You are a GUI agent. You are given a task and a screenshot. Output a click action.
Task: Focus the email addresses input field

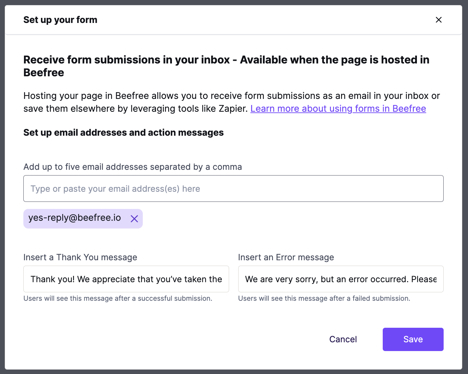tap(233, 189)
